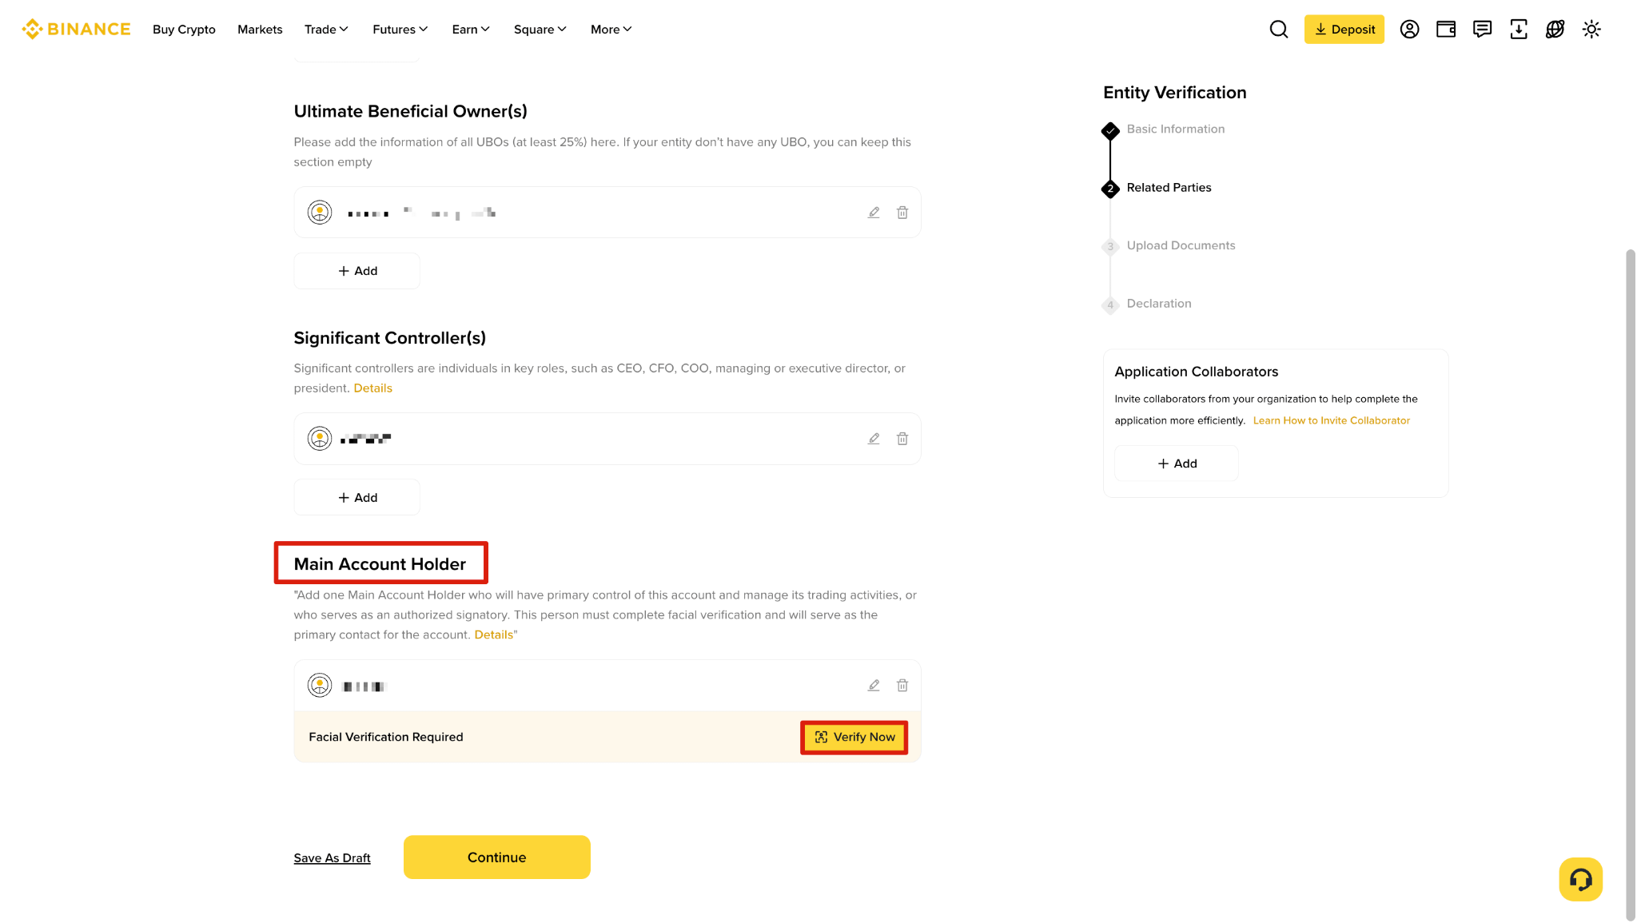Click the Basic Information step marker
The width and height of the screenshot is (1637, 923).
[1110, 130]
